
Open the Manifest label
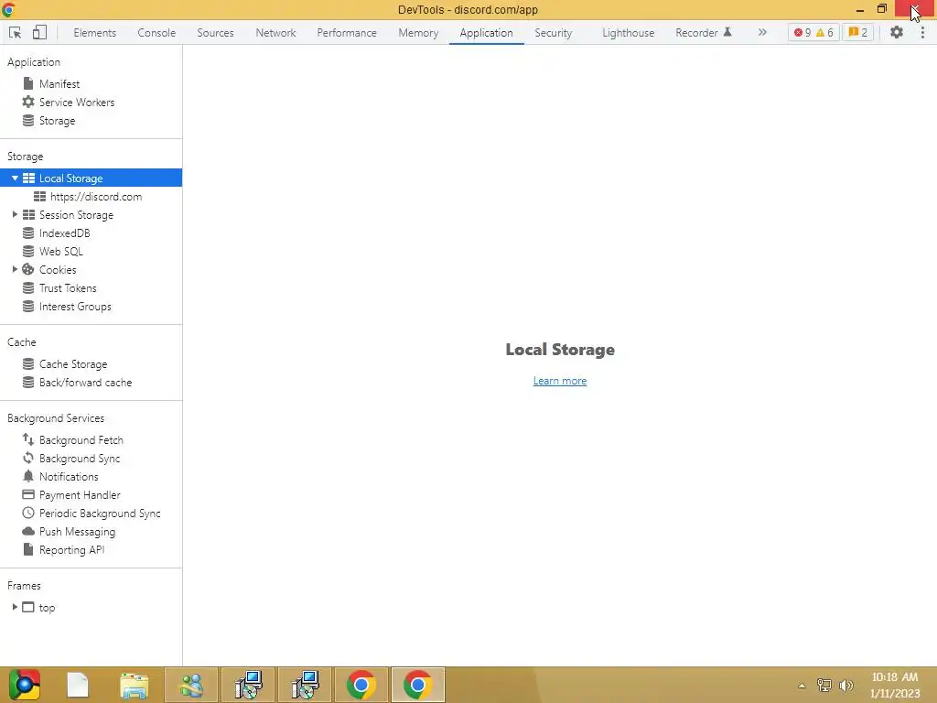(59, 84)
